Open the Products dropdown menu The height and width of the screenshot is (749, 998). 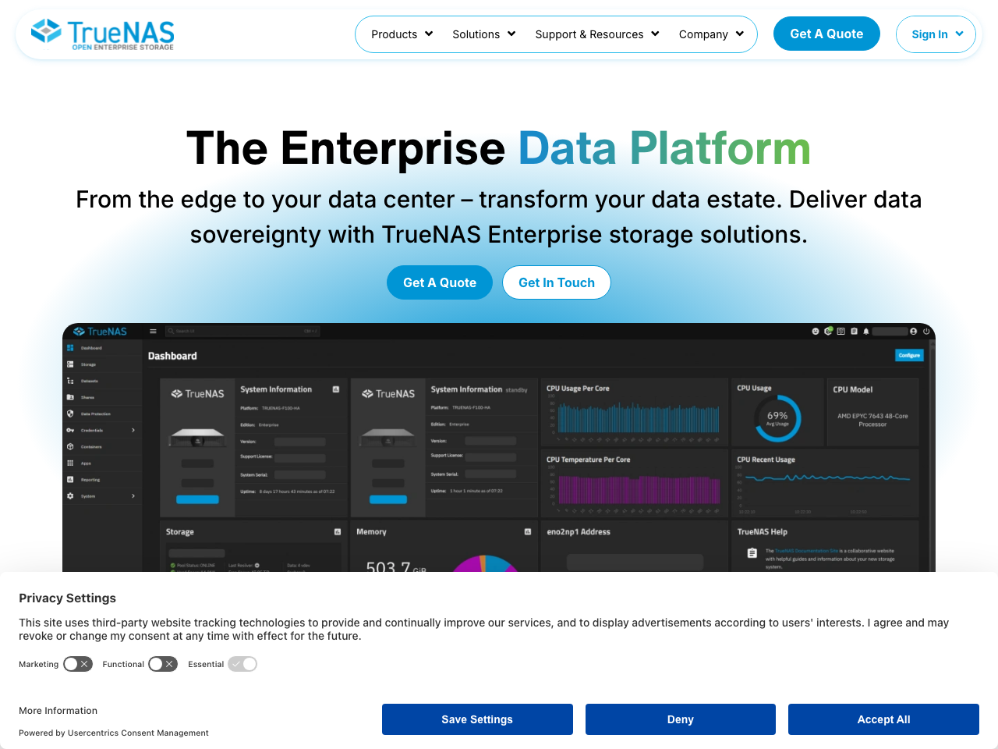pyautogui.click(x=402, y=34)
